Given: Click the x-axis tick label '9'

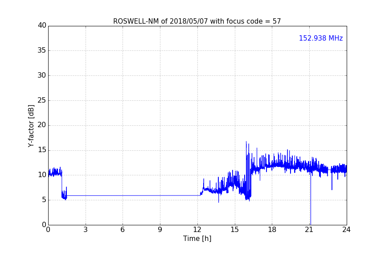Looking at the screenshot, I should 160,230.
